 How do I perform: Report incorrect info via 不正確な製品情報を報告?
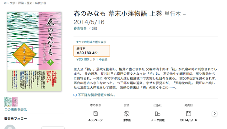(97, 95)
